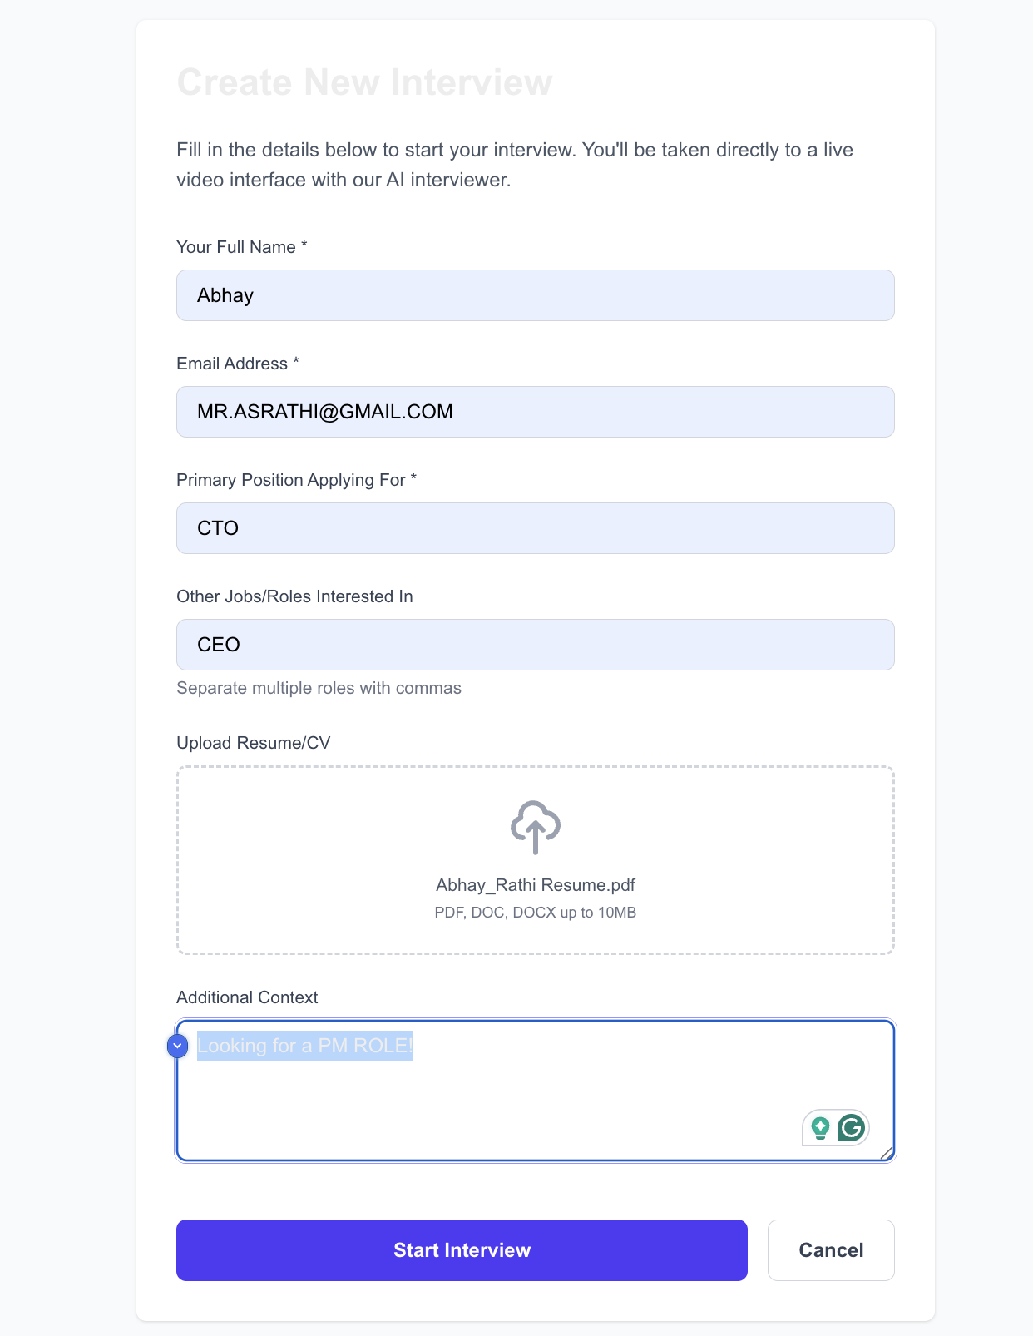Click the "Upload Resume/CV" label
Screen dimensions: 1033x1336
click(253, 743)
